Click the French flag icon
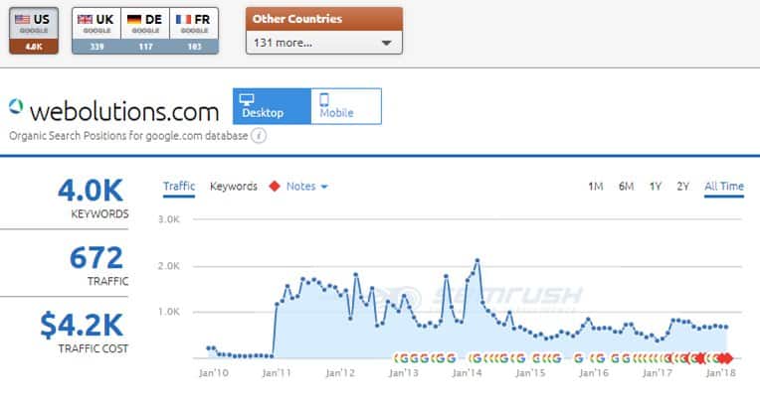 [184, 19]
